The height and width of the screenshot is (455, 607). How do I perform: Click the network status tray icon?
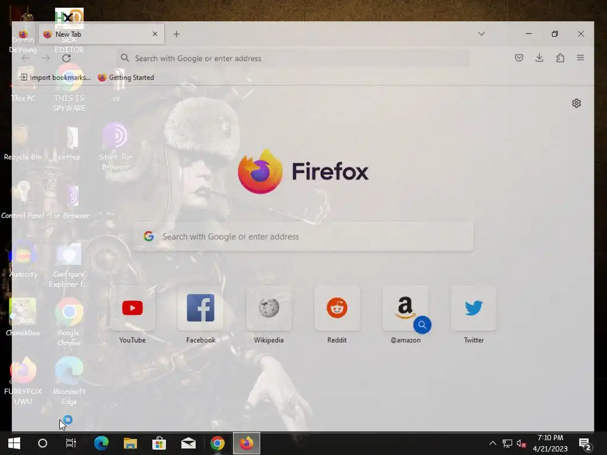click(x=507, y=443)
